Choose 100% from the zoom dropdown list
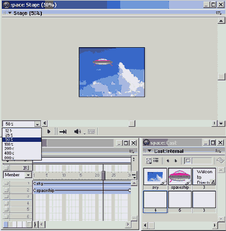The width and height of the screenshot is (226, 231). click(22, 144)
